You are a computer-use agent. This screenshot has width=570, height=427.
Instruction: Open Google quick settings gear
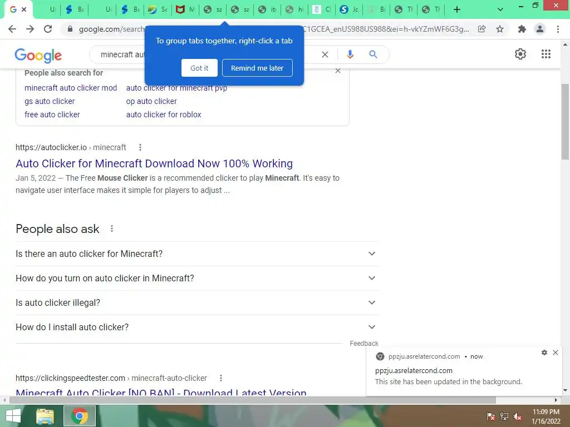click(520, 54)
